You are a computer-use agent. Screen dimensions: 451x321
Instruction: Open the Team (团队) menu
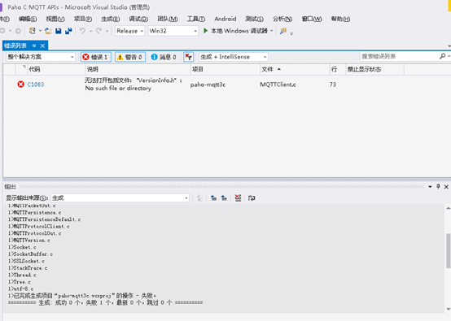[x=168, y=19]
